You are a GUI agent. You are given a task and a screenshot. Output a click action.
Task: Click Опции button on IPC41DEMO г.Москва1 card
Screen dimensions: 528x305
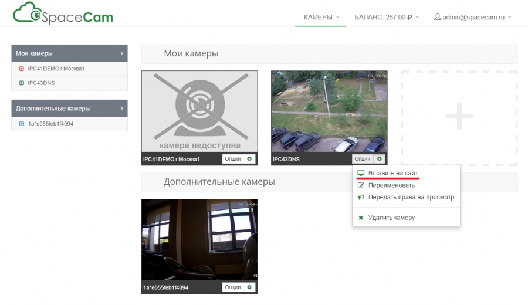pos(233,159)
